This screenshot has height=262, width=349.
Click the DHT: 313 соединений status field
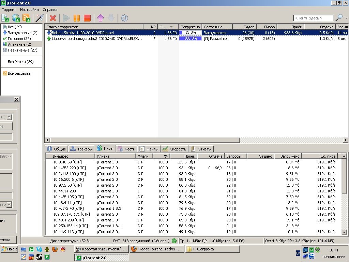point(141,241)
